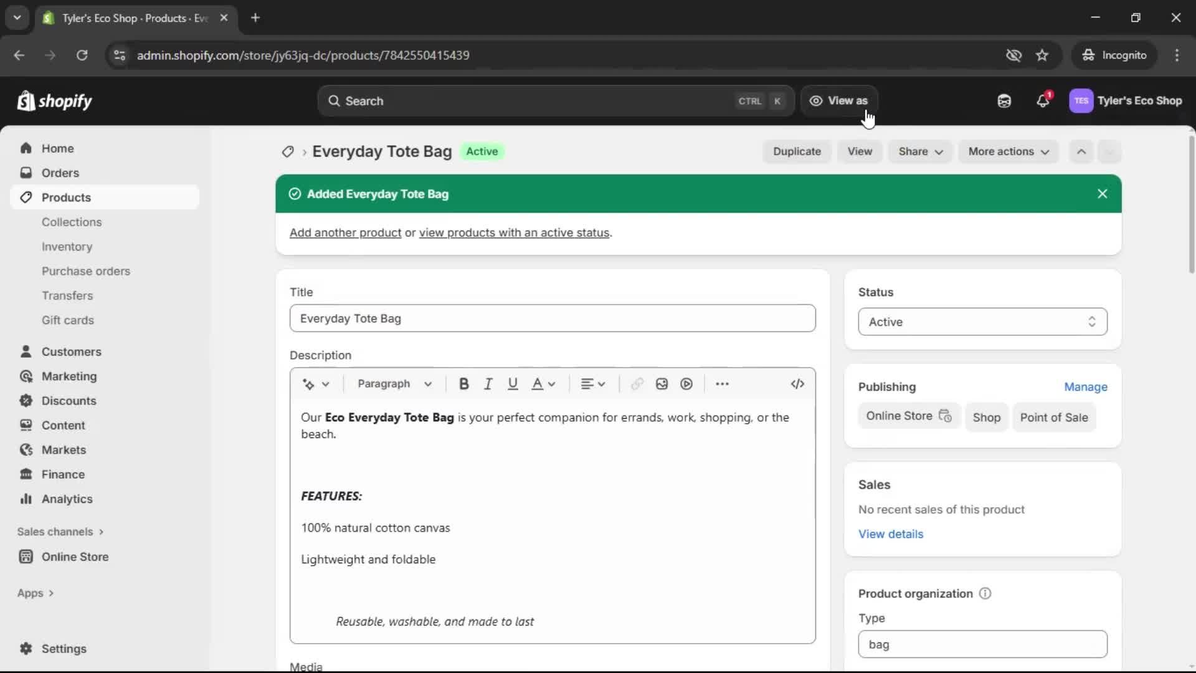Open the text color picker in the editor
Image resolution: width=1196 pixels, height=673 pixels.
(543, 384)
